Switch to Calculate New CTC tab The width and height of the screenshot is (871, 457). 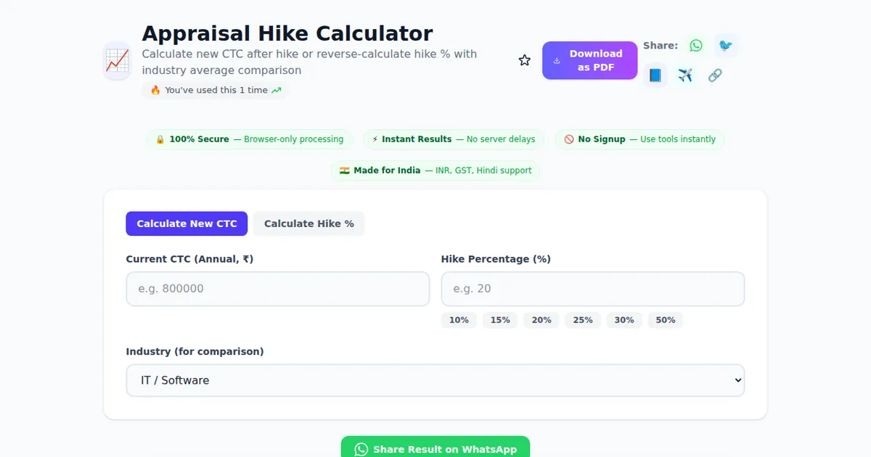point(187,223)
